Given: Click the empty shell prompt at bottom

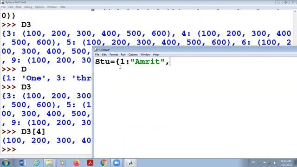Looking at the screenshot, I should [x=9, y=149].
